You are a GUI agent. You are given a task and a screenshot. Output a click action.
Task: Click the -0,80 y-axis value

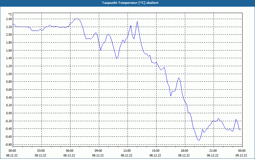tap(8, 144)
